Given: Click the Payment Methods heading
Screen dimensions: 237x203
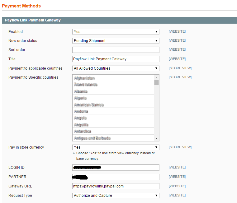Looking at the screenshot, I should (21, 6).
